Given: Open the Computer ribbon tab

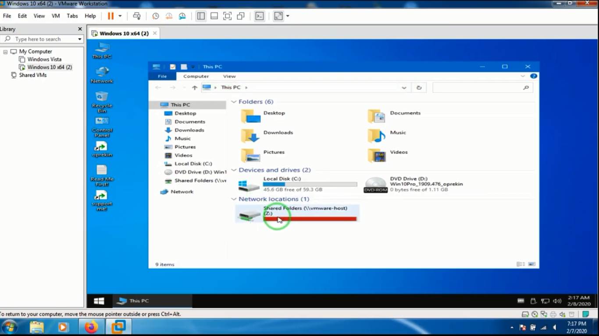Looking at the screenshot, I should pos(196,76).
